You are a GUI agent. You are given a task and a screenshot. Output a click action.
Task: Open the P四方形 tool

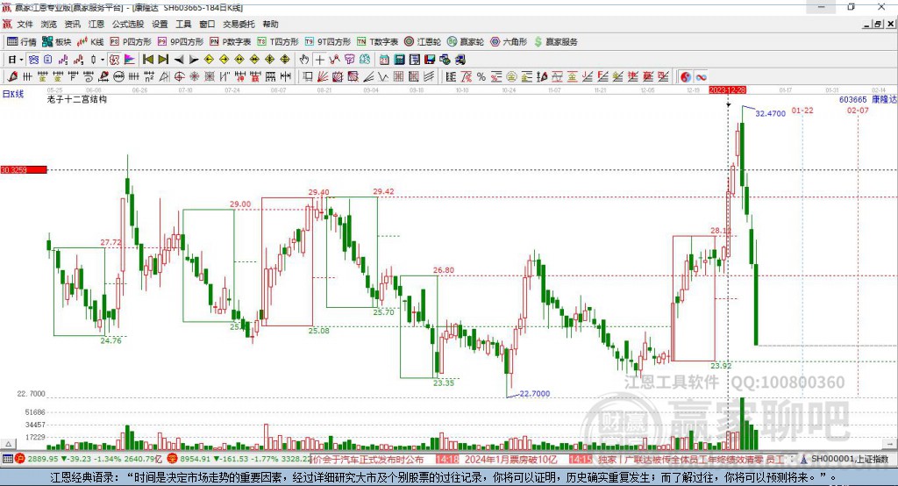pos(131,42)
